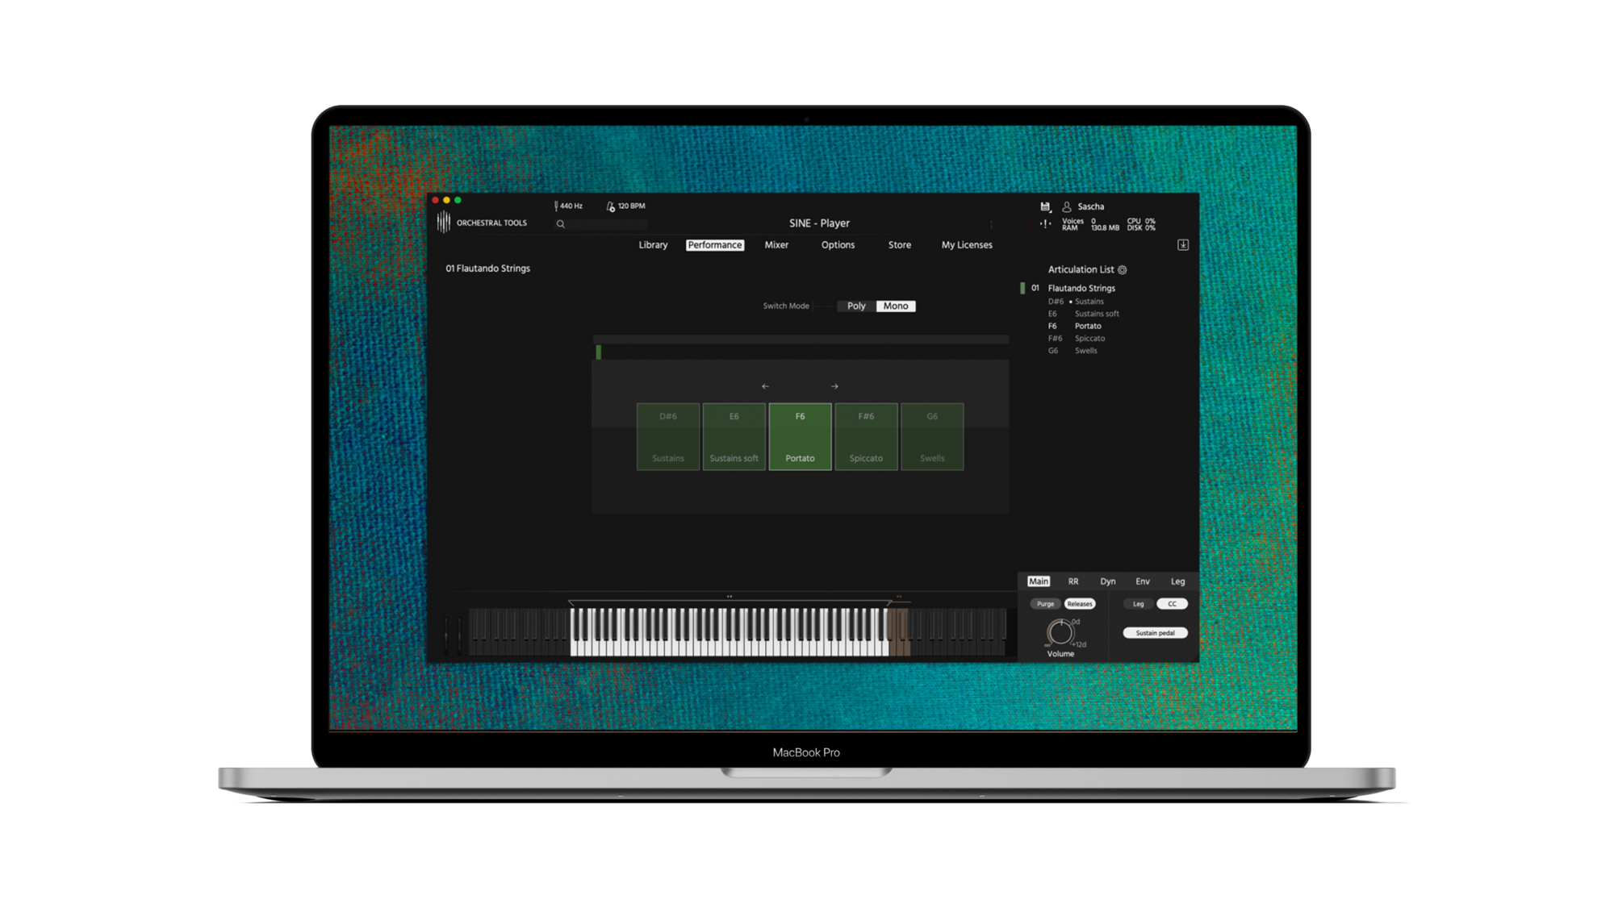Click the Sustain pedal button
The height and width of the screenshot is (908, 1614).
1154,632
